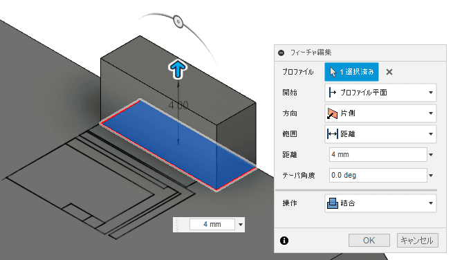Open the 範囲 距離 dropdown
453x260 pixels.
click(380, 134)
